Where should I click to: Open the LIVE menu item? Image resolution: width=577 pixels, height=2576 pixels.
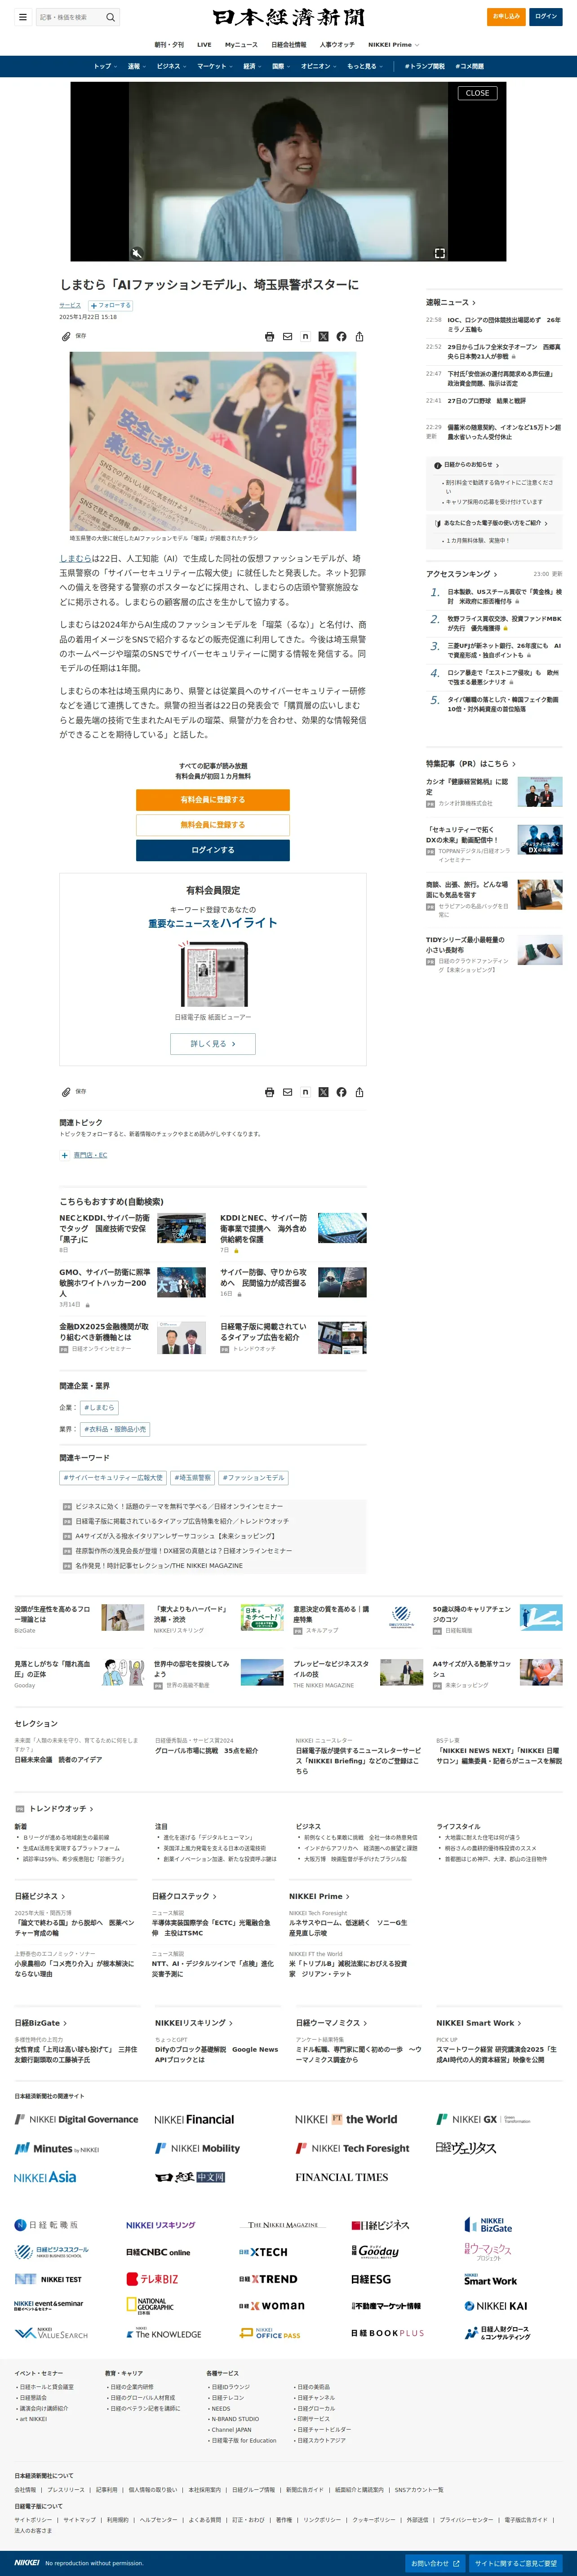[204, 45]
